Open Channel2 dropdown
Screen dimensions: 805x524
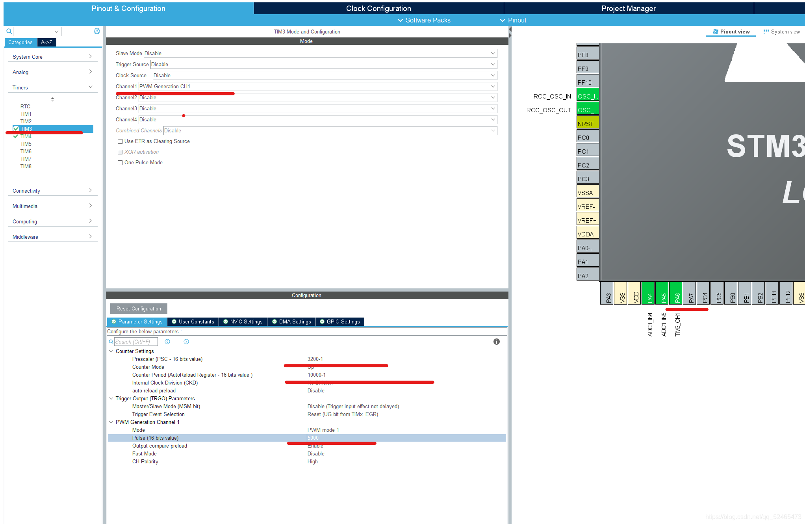point(318,97)
